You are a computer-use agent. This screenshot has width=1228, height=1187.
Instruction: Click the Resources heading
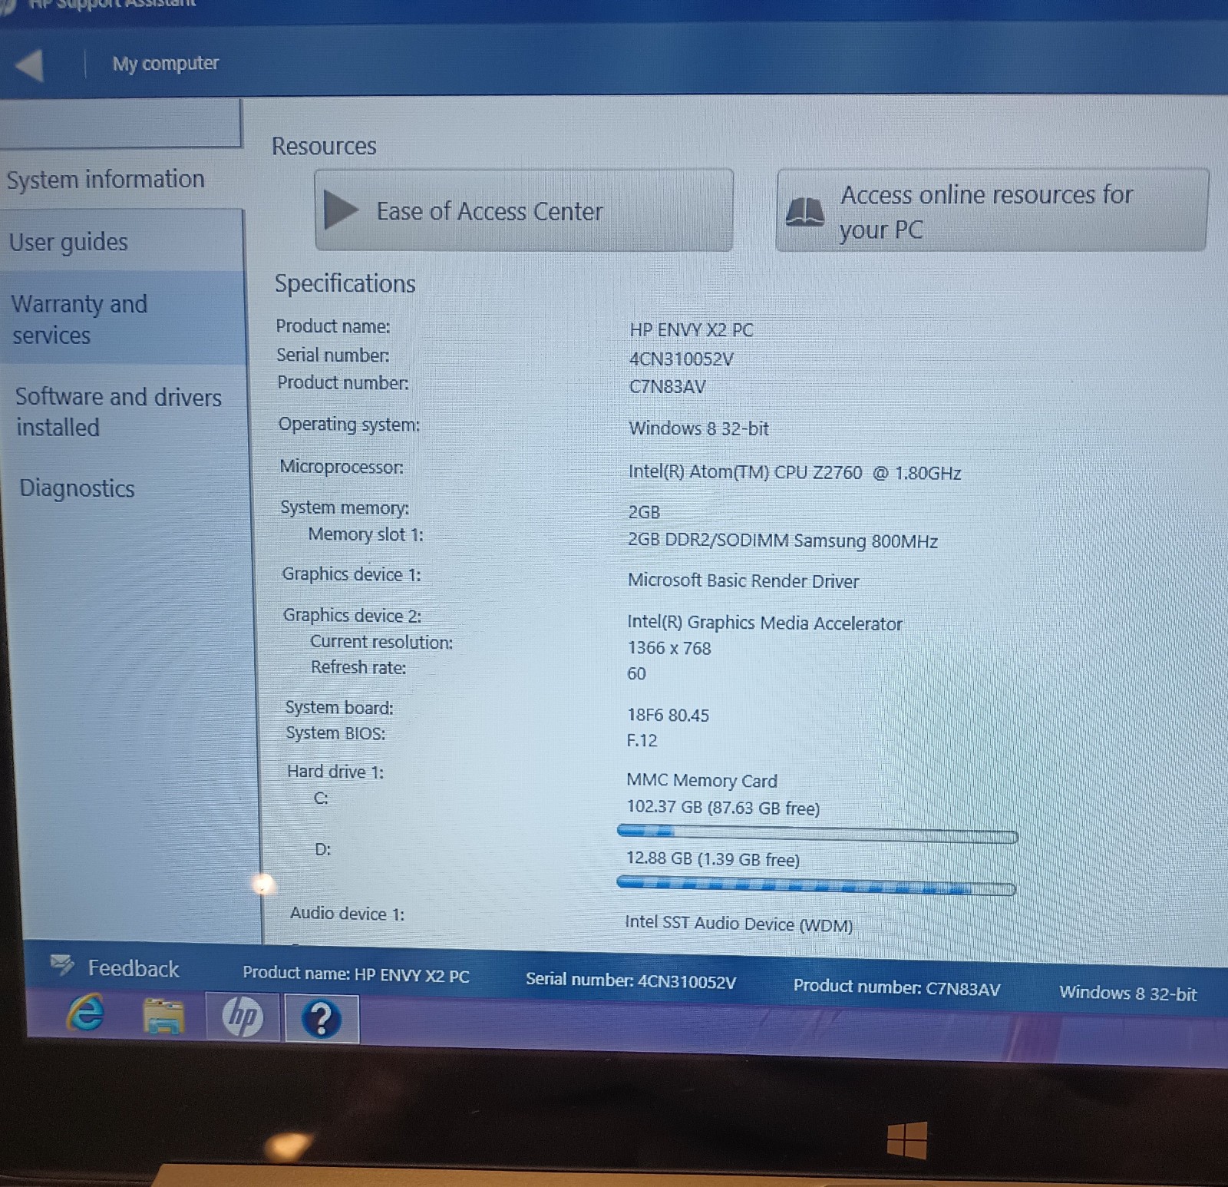click(x=324, y=146)
